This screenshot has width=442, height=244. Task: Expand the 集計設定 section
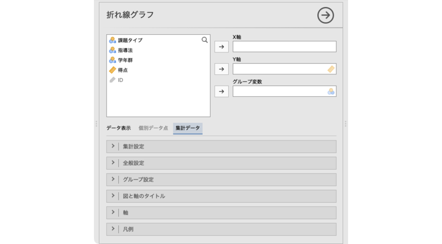pos(221,147)
